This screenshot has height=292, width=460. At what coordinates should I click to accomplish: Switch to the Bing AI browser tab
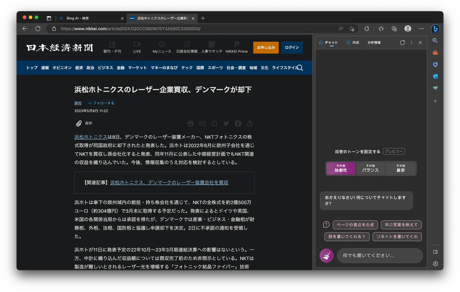[91, 18]
